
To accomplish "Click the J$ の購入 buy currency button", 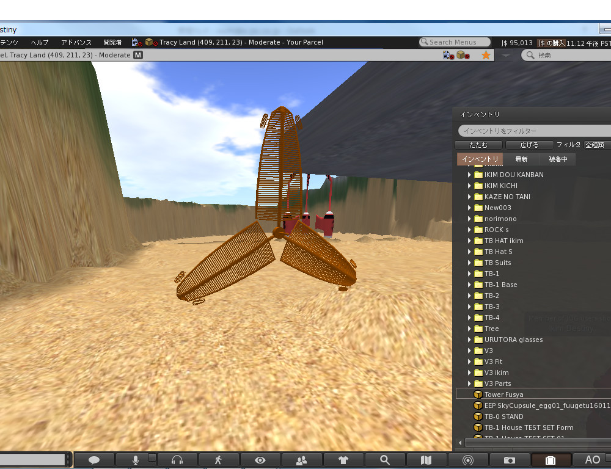I will (551, 43).
